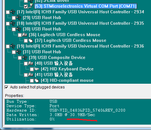
Task: Check the (41) USB 输入设备 checkbox
Action: point(26,75)
